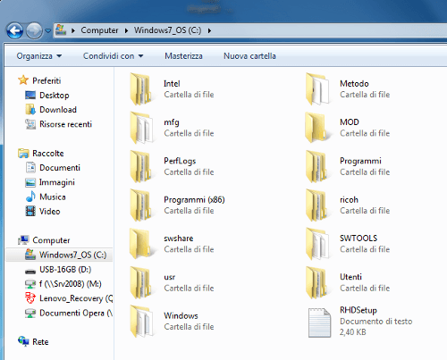This screenshot has width=447, height=360.
Task: Click the Video filmstrip icon
Action: tap(30, 212)
